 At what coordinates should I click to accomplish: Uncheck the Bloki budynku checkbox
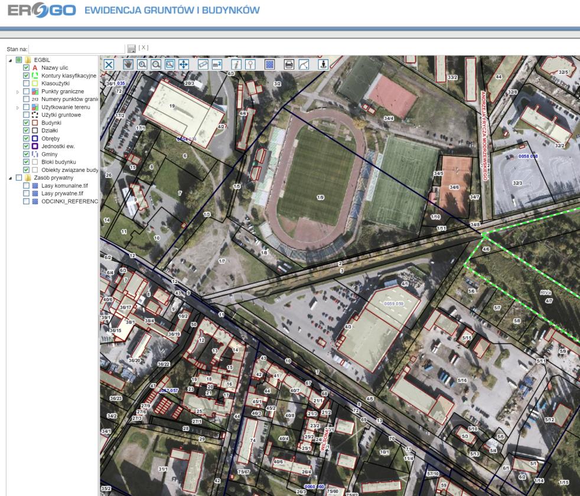click(26, 162)
